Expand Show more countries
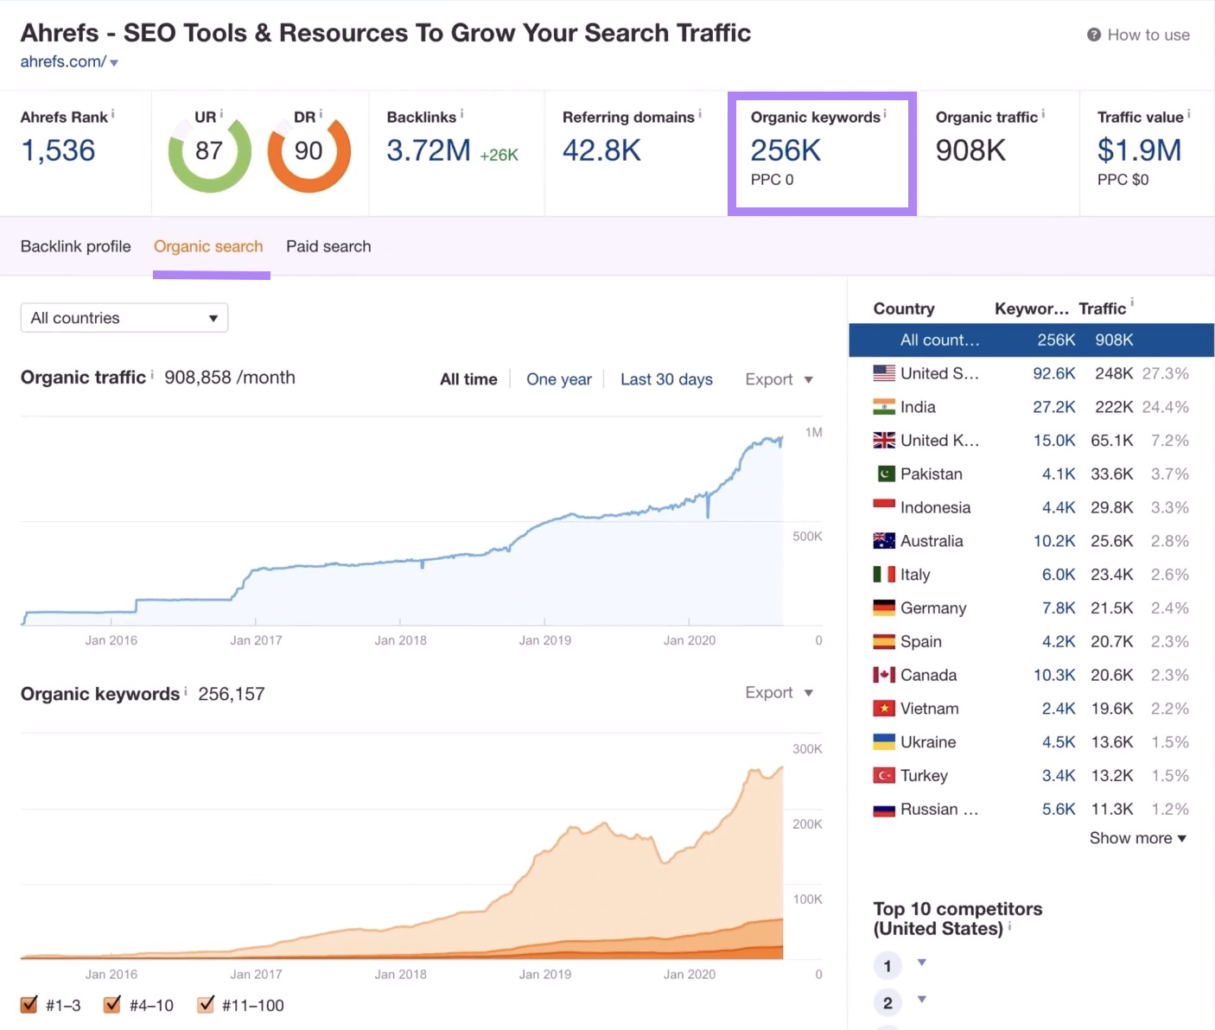Image resolution: width=1215 pixels, height=1030 pixels. coord(1138,838)
